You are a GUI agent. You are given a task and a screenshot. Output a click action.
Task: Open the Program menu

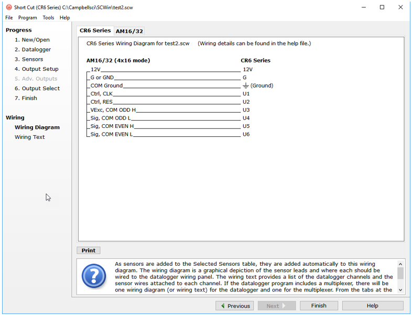point(28,18)
